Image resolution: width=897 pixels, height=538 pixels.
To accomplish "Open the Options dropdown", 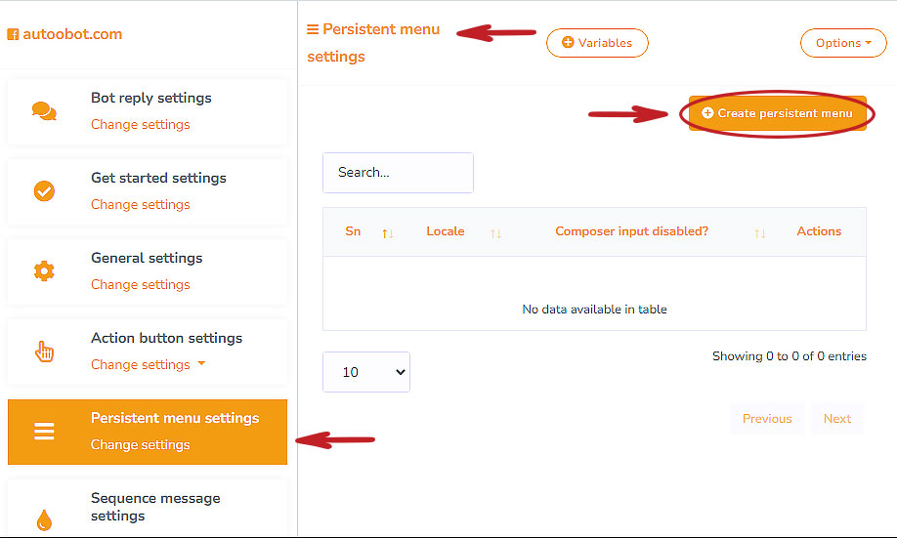I will [x=843, y=43].
